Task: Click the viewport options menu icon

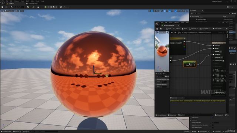Action: coord(2,11)
